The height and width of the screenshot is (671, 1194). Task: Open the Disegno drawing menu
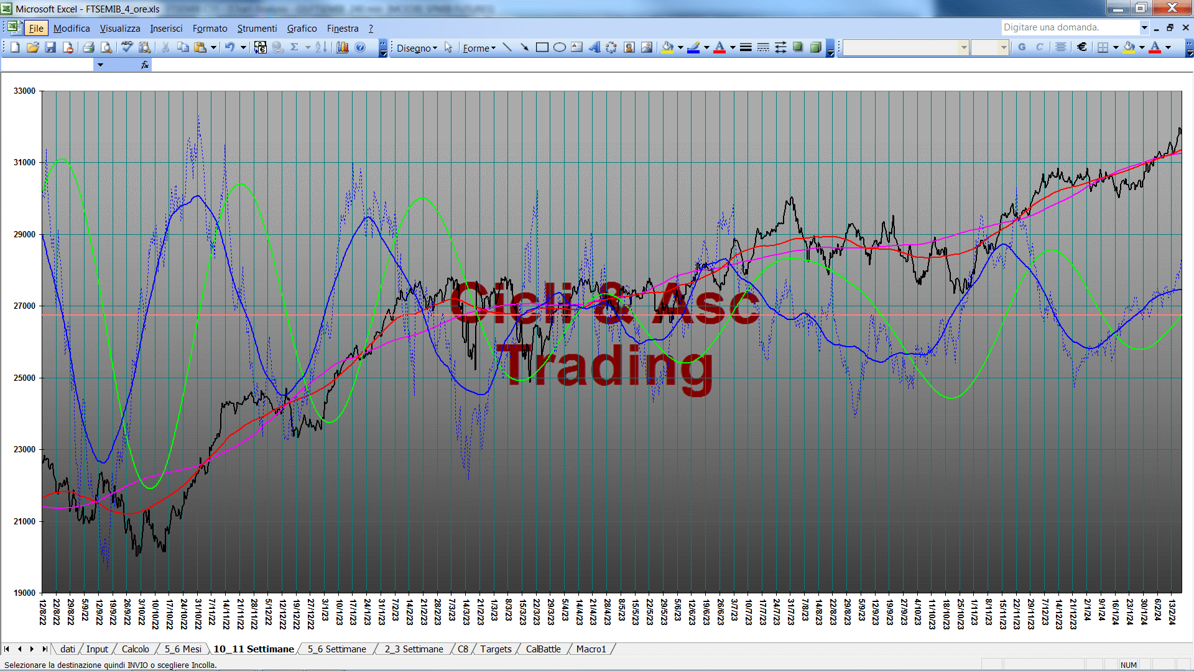point(417,48)
